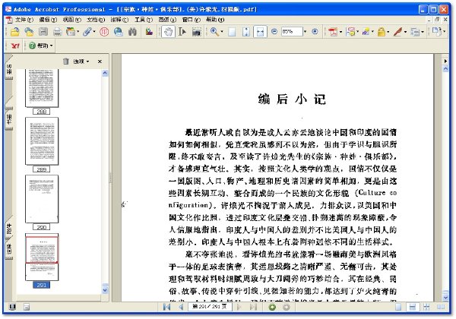456x319 pixels.
Task: Select the Hand tool
Action: (169, 32)
